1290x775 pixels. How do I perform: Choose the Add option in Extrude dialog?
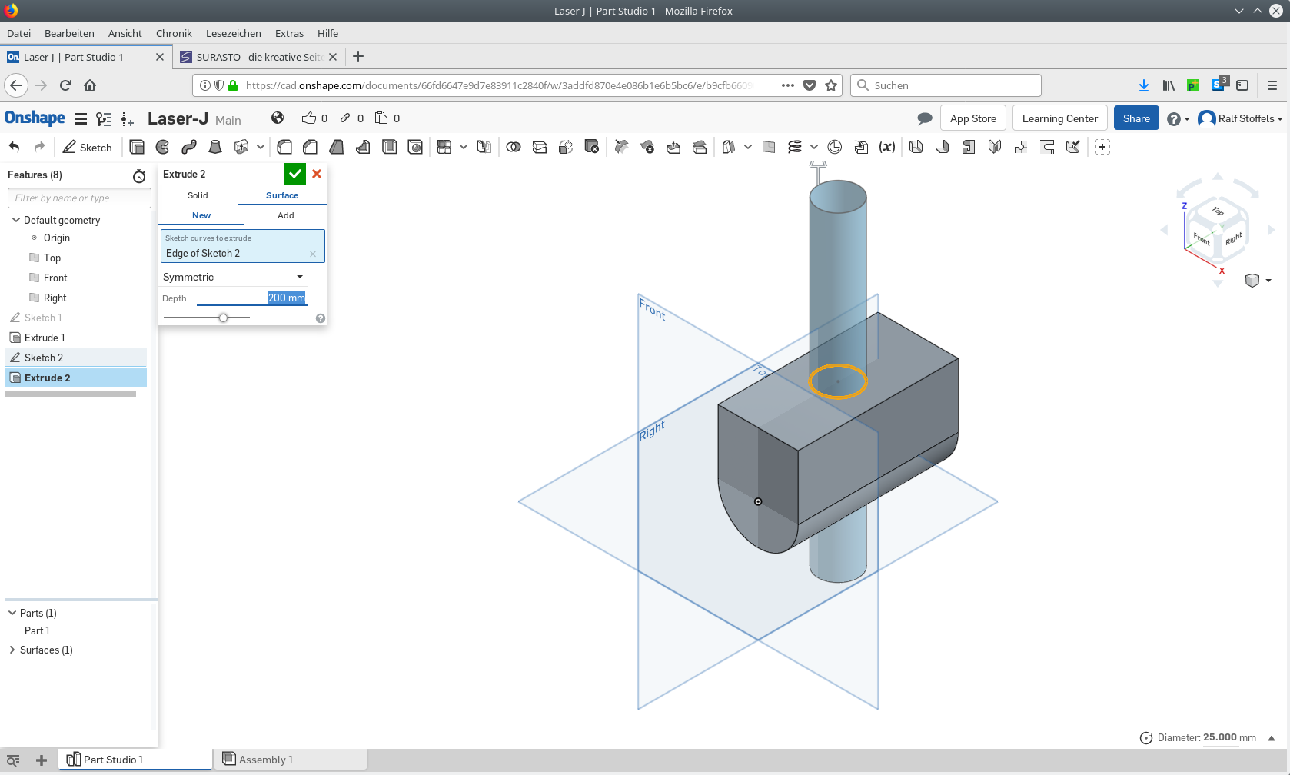coord(286,215)
